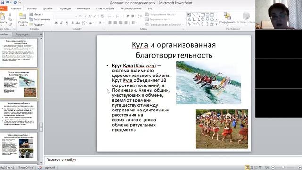The image size is (302, 170).
Task: Click the zoom out minus button
Action: pyautogui.click(x=273, y=168)
